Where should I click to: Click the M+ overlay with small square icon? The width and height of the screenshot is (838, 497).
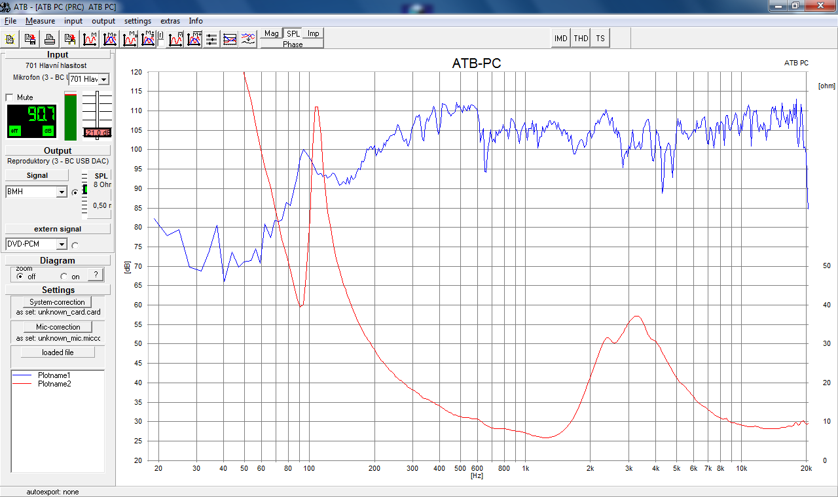pyautogui.click(x=148, y=39)
